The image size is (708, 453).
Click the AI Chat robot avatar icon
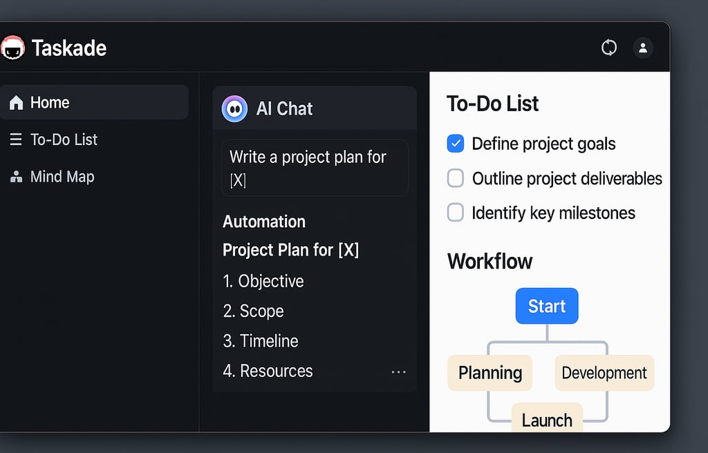point(234,108)
